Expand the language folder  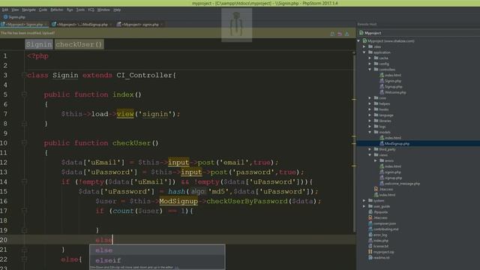[x=370, y=115]
